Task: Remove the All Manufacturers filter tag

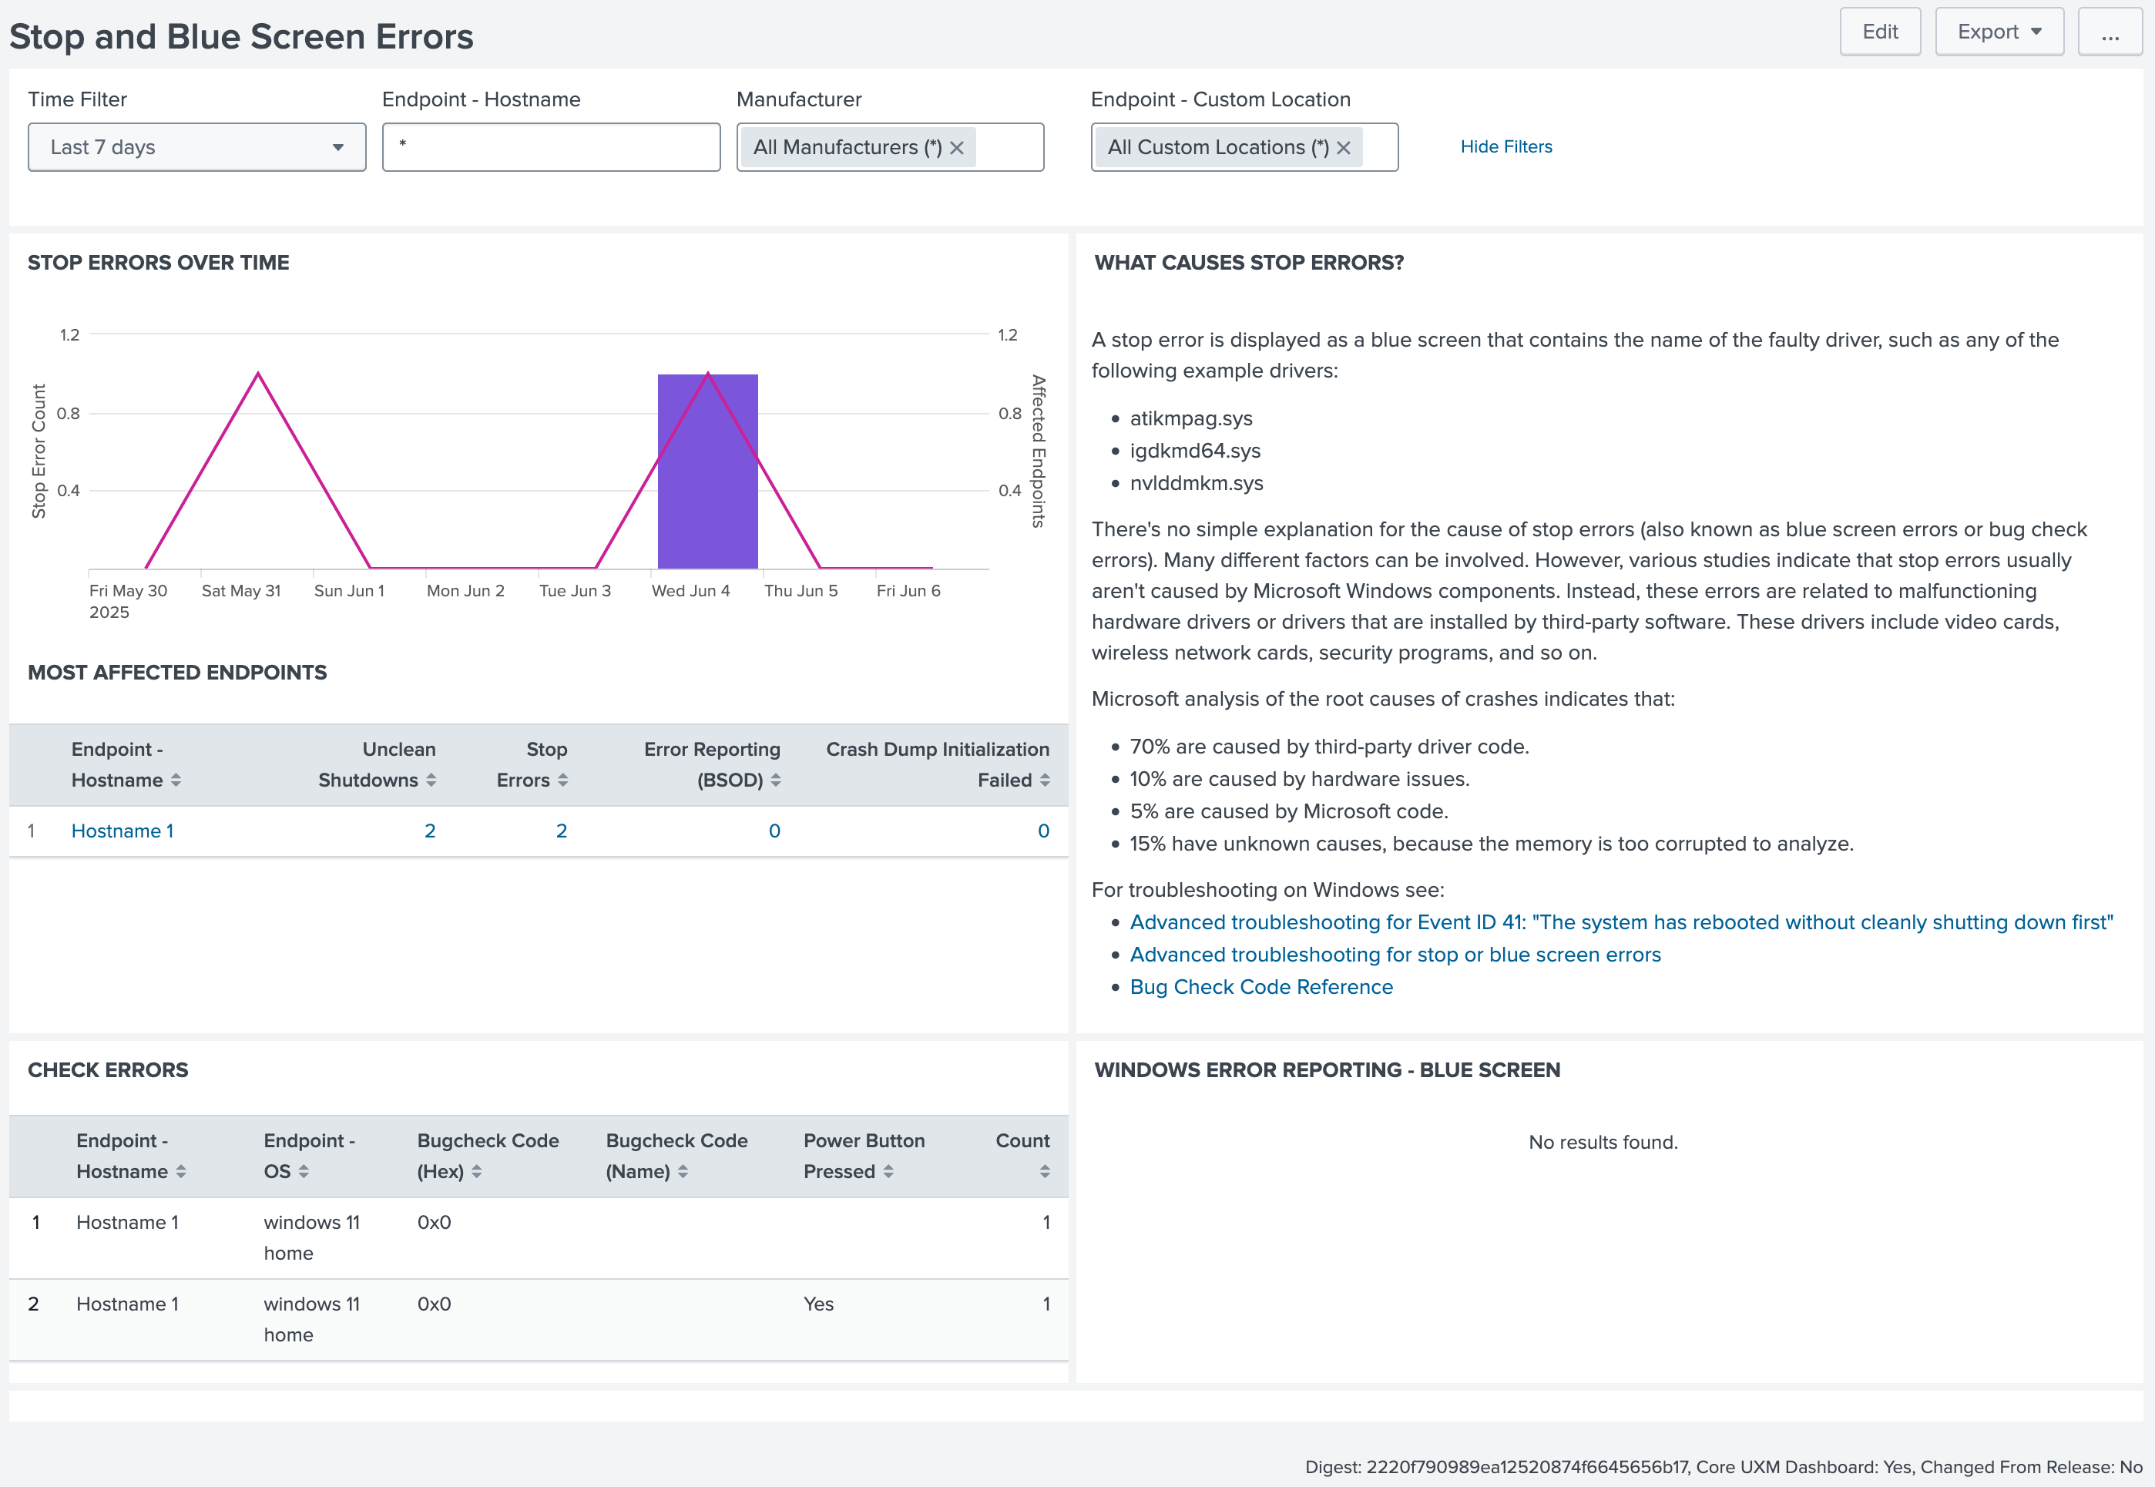Action: tap(956, 148)
